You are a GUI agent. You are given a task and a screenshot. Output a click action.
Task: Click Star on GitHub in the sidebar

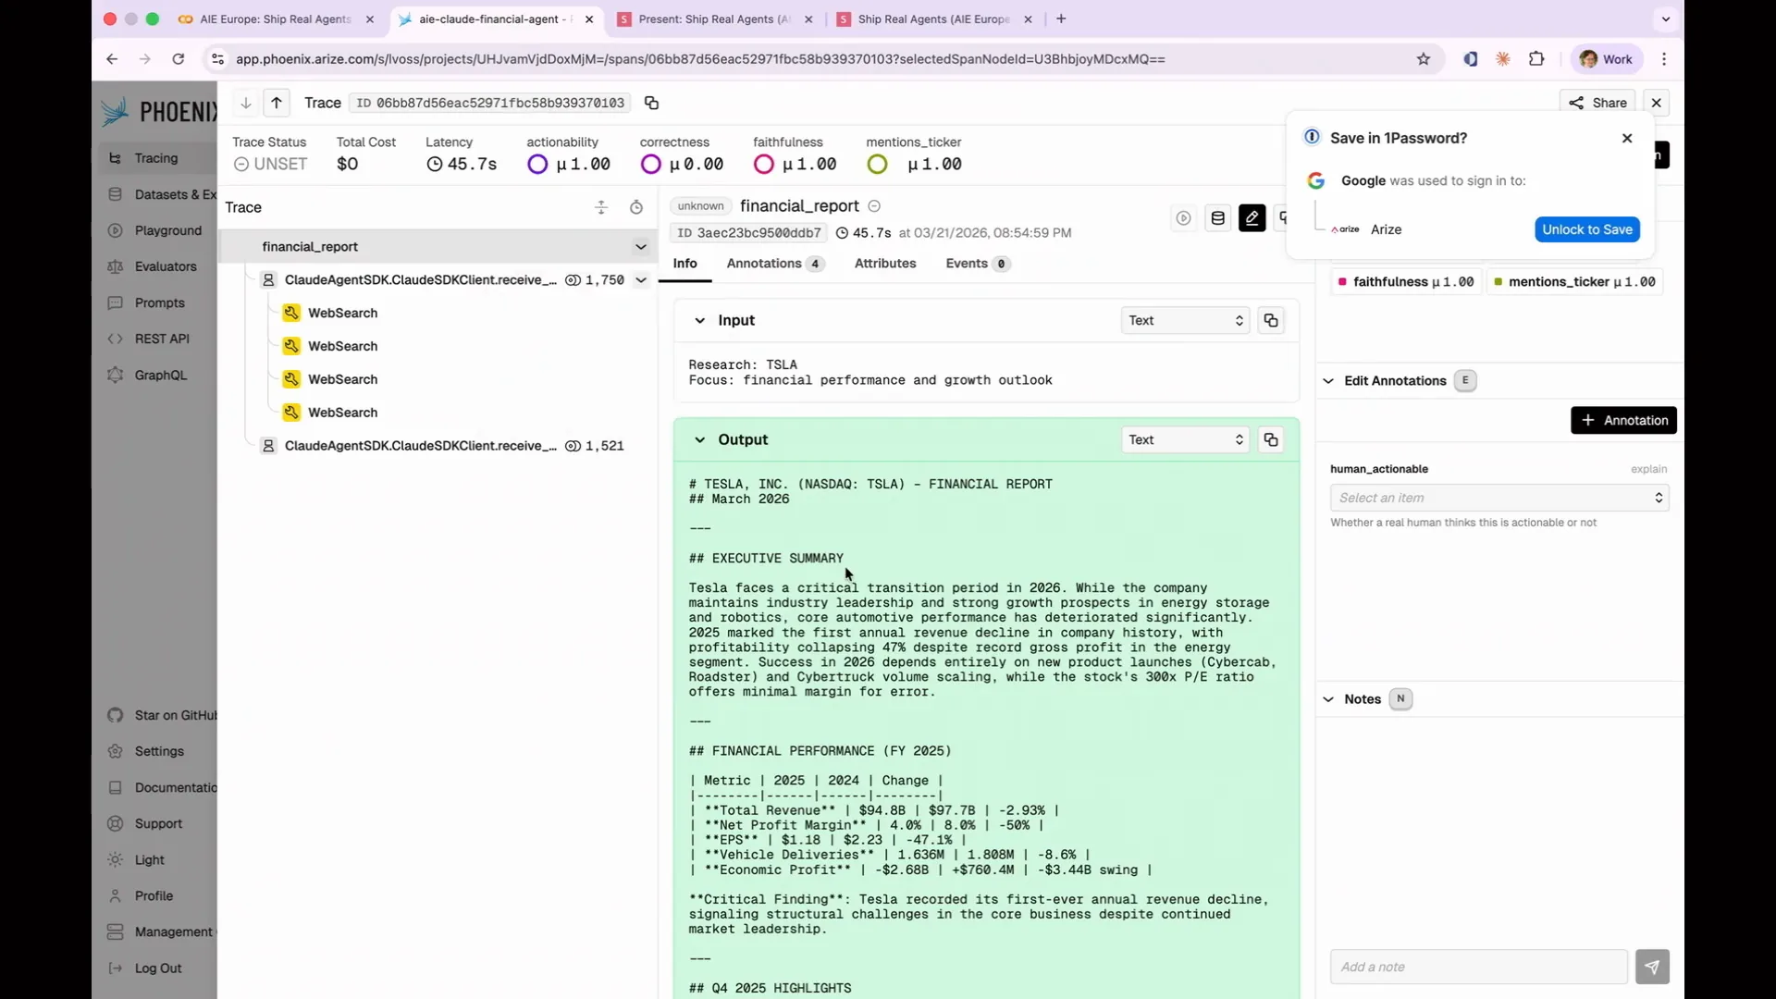pos(163,715)
